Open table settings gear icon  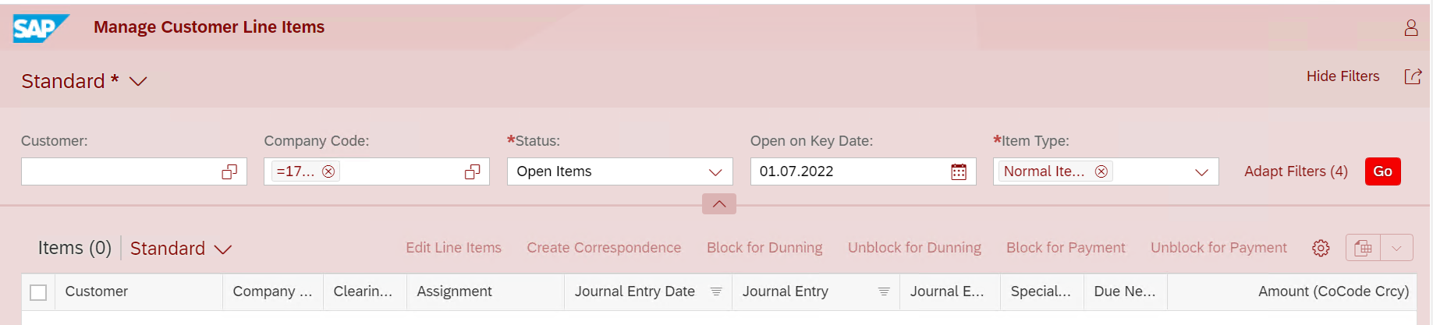click(1321, 248)
